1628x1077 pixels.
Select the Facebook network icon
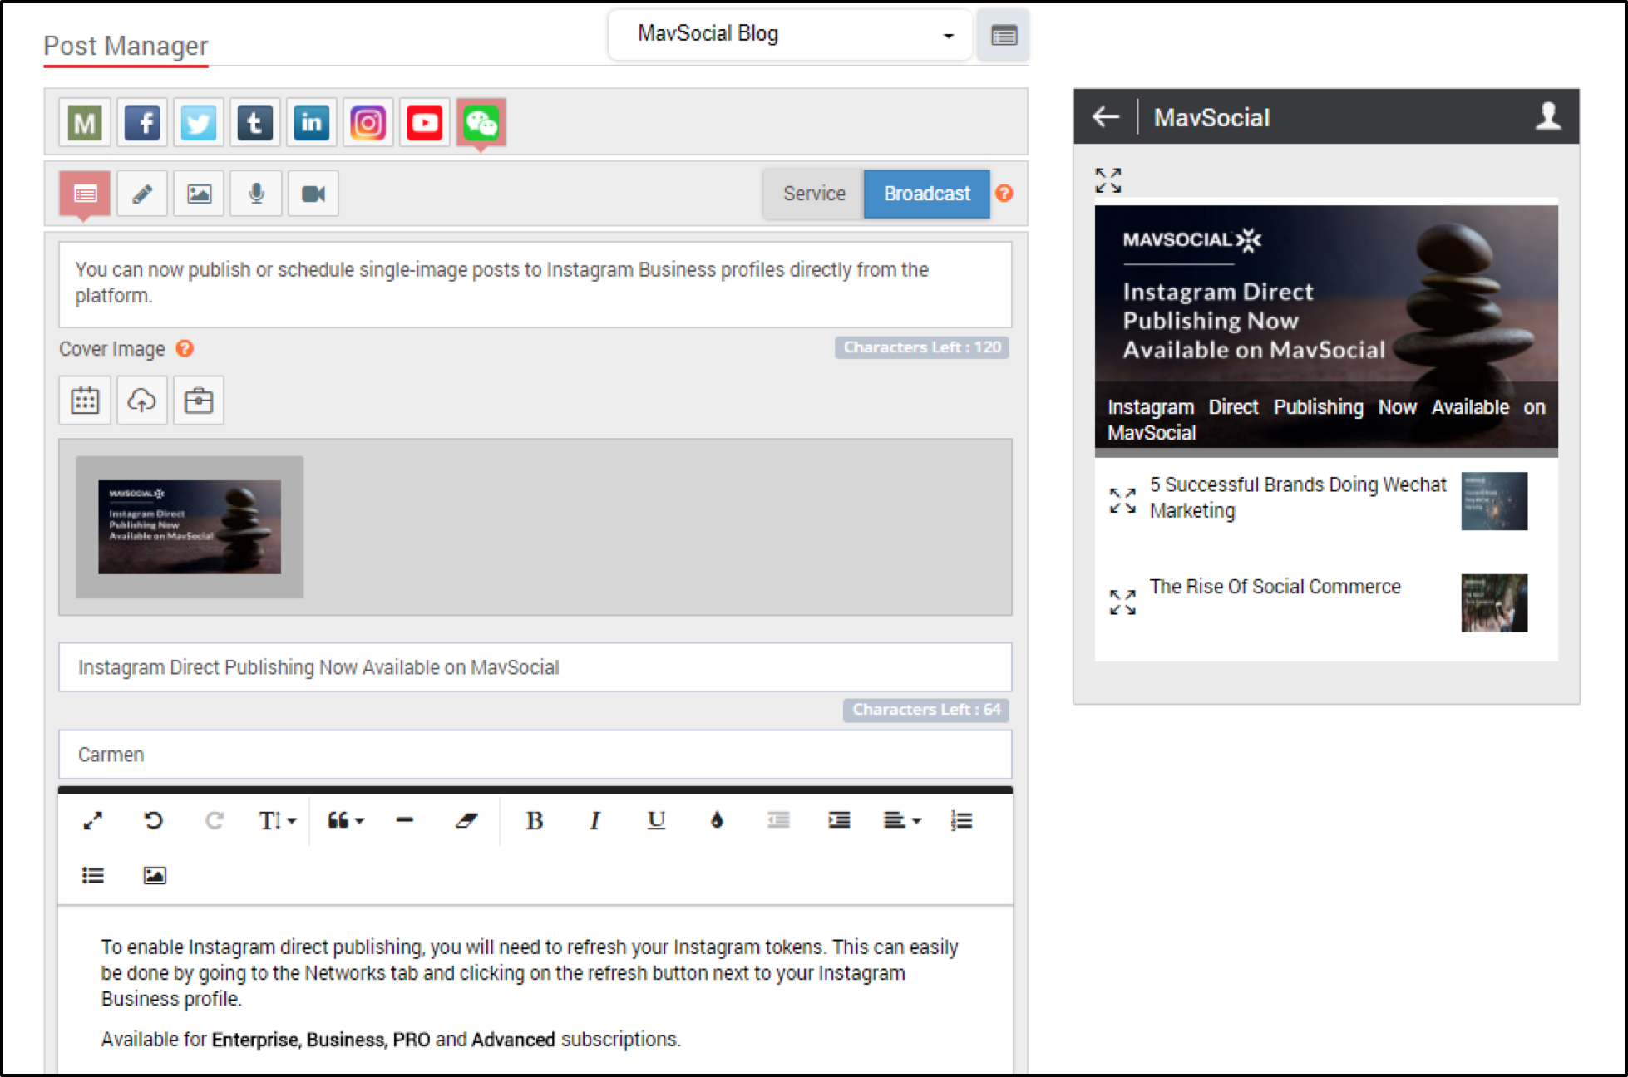coord(142,123)
